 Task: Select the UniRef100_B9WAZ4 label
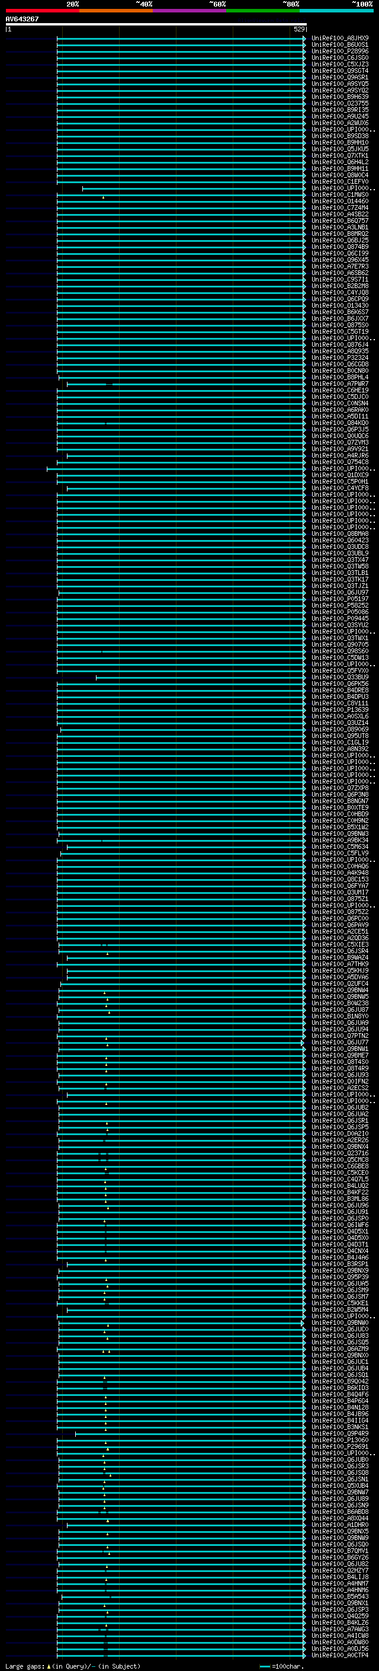pyautogui.click(x=339, y=957)
